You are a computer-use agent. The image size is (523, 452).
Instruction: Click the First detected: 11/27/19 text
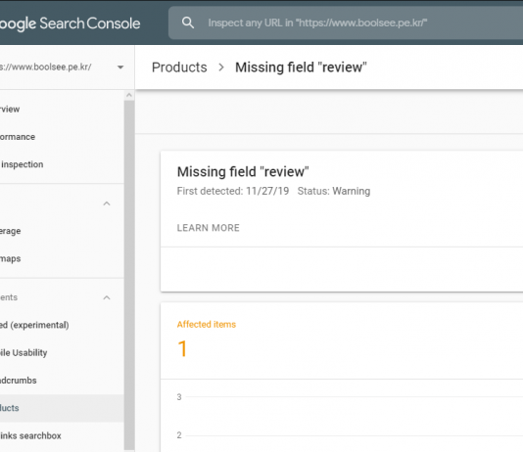(233, 191)
